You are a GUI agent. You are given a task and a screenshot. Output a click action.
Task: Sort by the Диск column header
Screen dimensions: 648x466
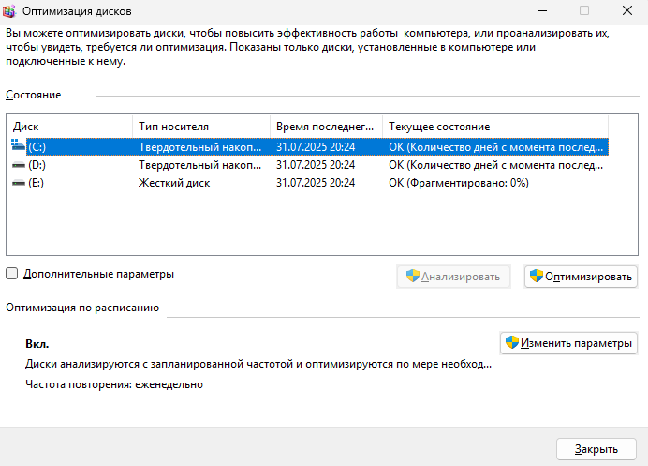pyautogui.click(x=69, y=127)
